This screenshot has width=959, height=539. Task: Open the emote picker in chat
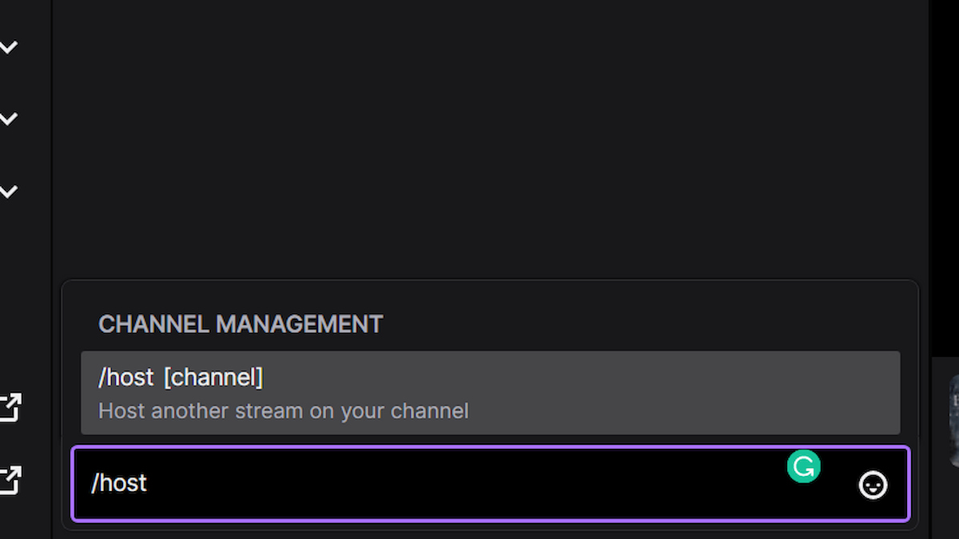pyautogui.click(x=873, y=485)
